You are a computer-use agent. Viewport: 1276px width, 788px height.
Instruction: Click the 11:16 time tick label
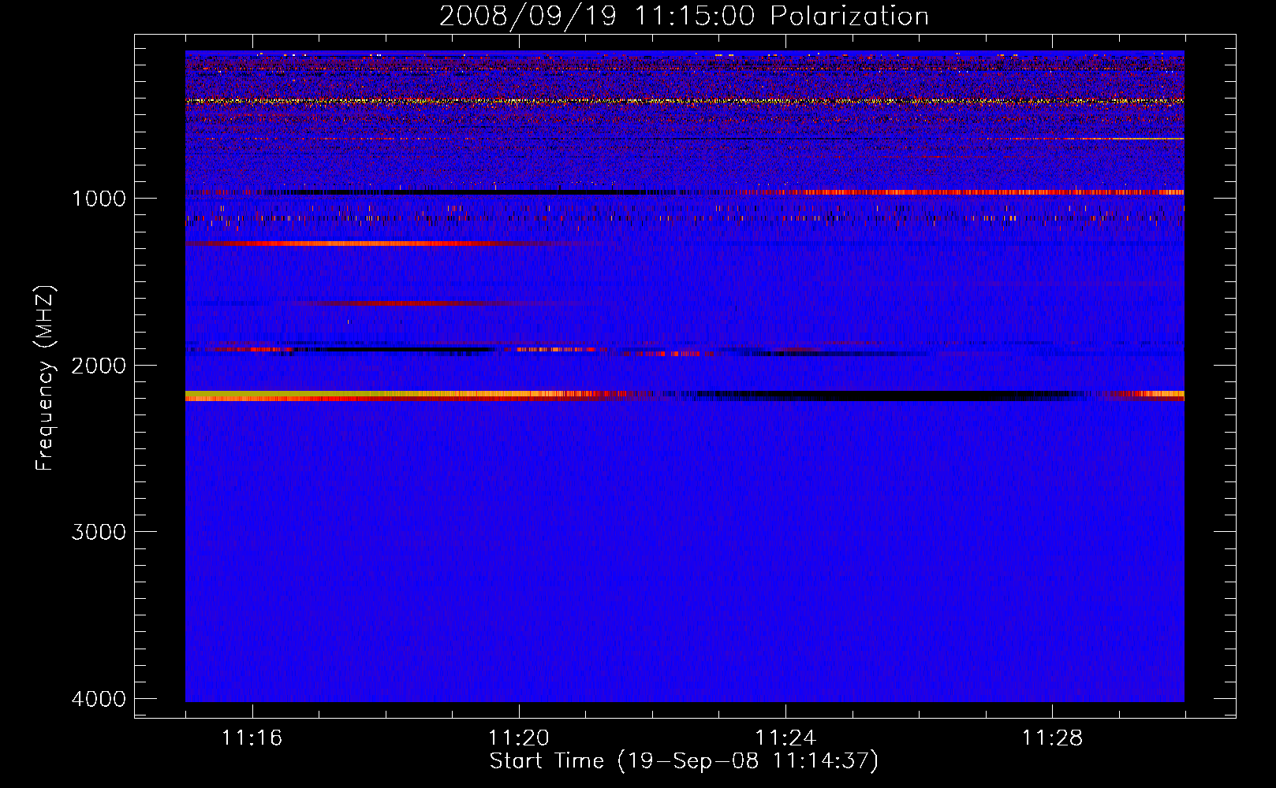[x=252, y=738]
